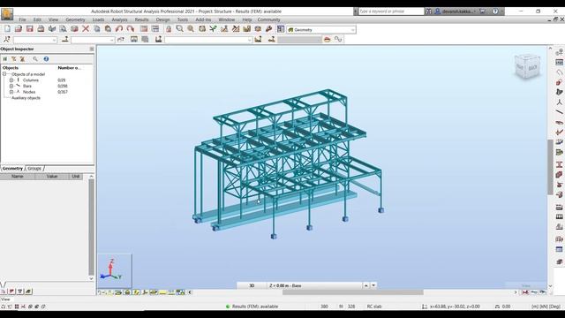Switch to the Groups tab
This screenshot has height=318, width=565.
(34, 169)
